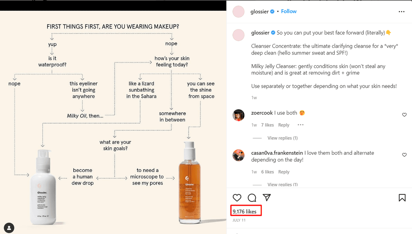Screen dimensions: 412x234
Task: Reply to zoercook's comment
Action: (x=284, y=125)
